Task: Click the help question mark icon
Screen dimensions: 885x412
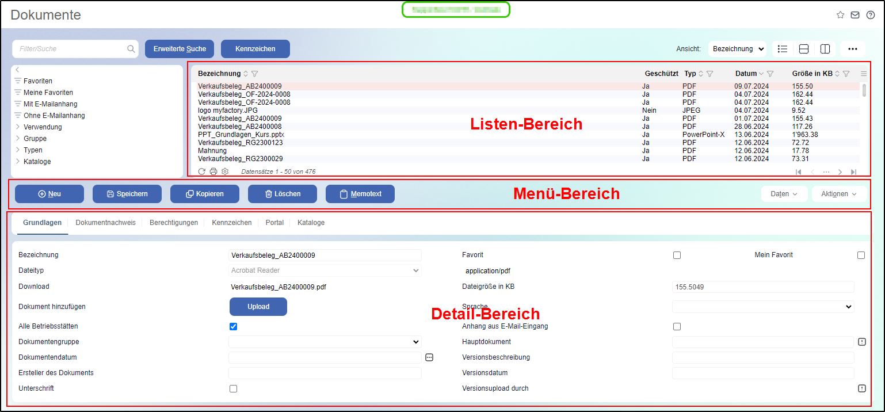Action: click(x=870, y=15)
